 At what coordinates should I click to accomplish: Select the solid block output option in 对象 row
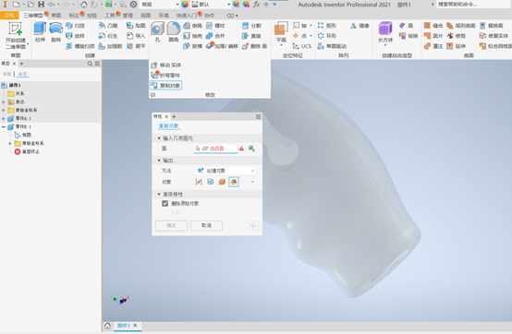pyautogui.click(x=222, y=182)
